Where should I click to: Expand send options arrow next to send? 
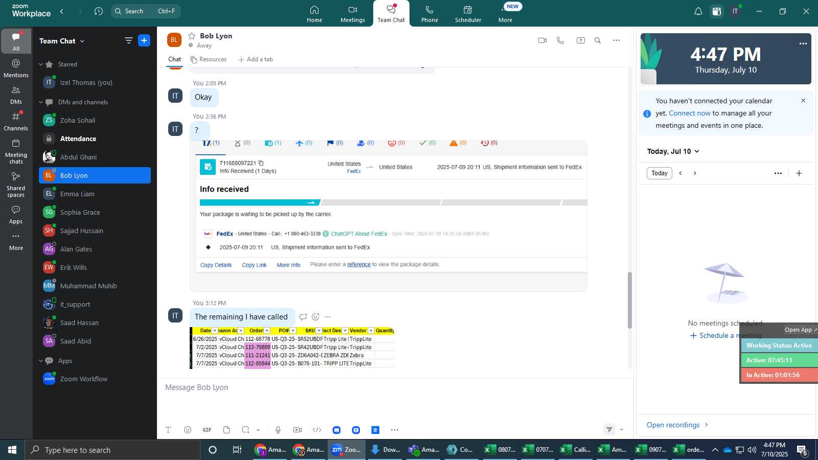point(622,429)
